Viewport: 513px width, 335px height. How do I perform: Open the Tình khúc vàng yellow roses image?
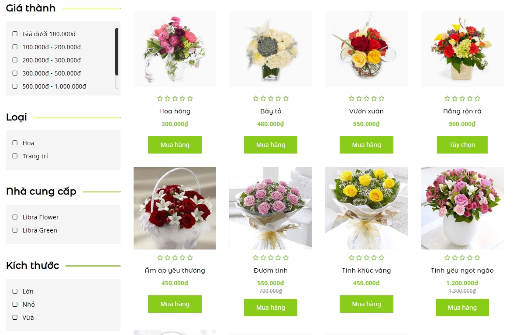point(366,208)
